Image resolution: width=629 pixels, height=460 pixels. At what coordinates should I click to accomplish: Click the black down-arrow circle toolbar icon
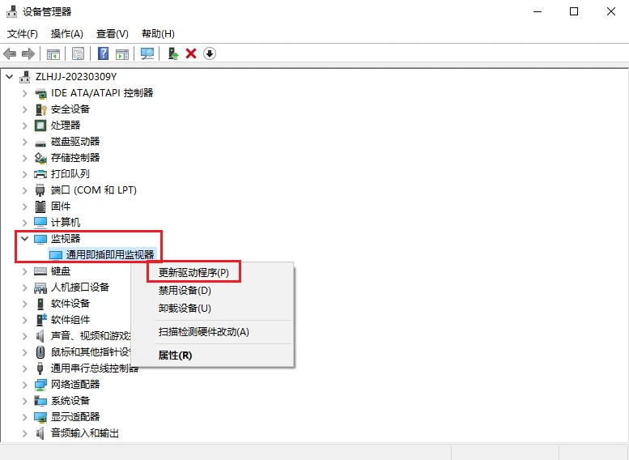[x=210, y=53]
